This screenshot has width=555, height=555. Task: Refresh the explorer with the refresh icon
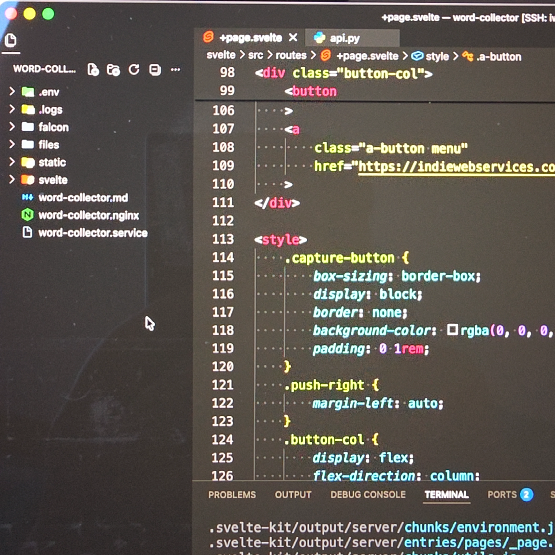134,69
